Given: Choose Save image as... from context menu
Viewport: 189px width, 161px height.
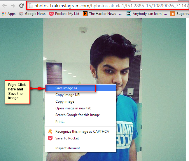Looking at the screenshot, I should pos(80,88).
